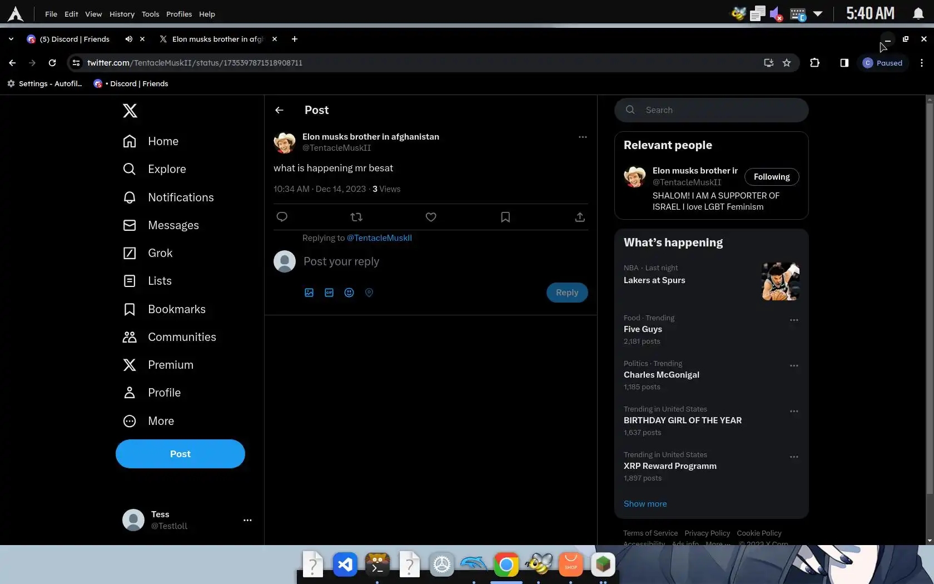The image size is (934, 584).
Task: Click the Paused profile button
Action: (x=882, y=63)
